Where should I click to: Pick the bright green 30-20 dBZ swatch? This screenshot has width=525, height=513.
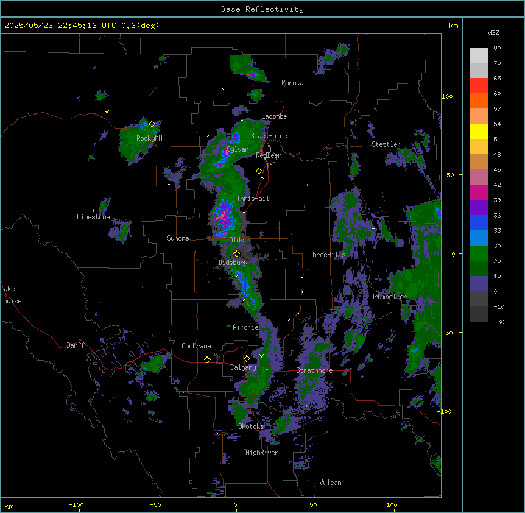coord(479,253)
